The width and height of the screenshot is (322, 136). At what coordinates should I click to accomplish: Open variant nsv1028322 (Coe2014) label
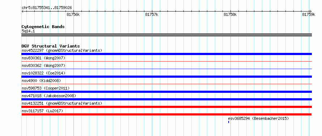[x=43, y=73]
